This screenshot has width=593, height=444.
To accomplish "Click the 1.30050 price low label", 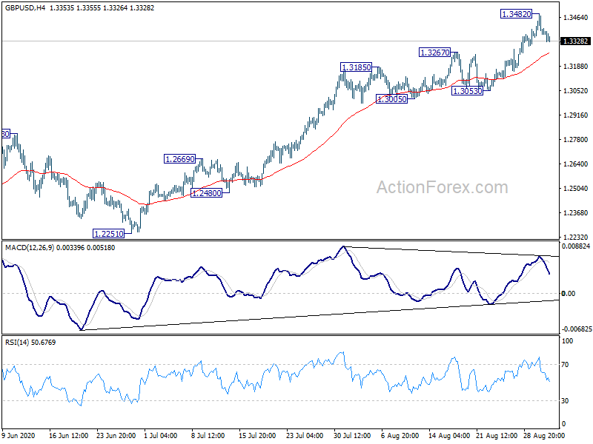I will [x=392, y=99].
